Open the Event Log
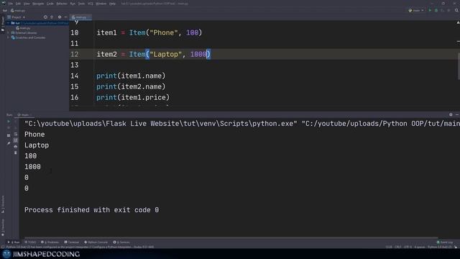 [445, 242]
